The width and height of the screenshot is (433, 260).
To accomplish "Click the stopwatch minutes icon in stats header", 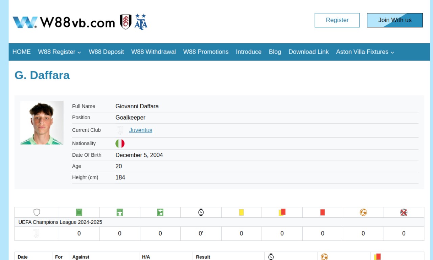I will point(201,212).
